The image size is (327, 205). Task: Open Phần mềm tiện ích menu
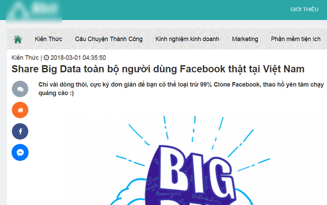[x=295, y=39]
